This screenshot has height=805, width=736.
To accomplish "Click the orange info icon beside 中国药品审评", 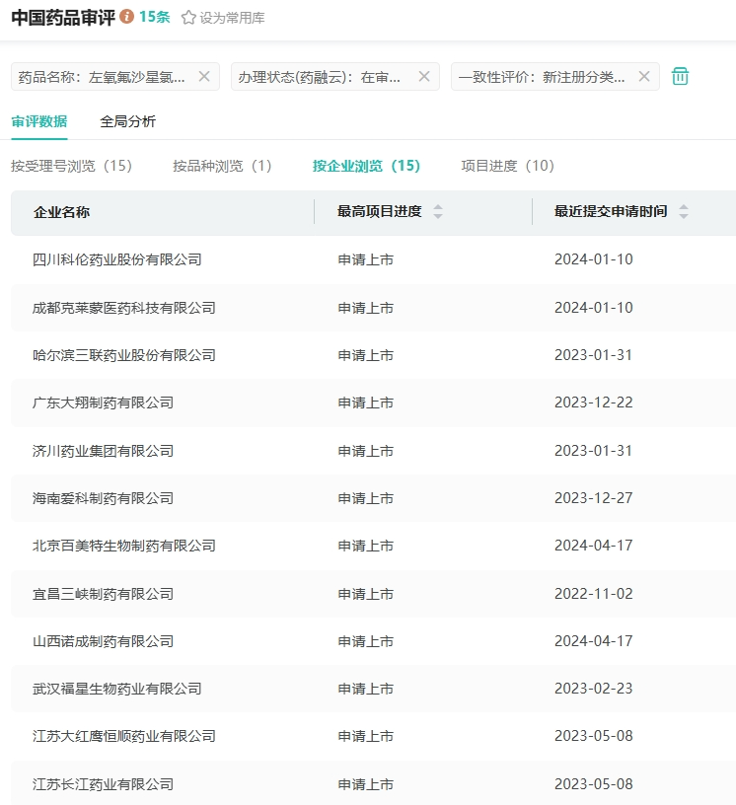I will click(127, 17).
